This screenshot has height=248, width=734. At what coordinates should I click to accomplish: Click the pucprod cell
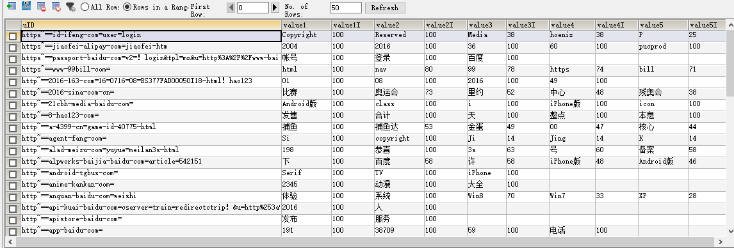tap(663, 48)
